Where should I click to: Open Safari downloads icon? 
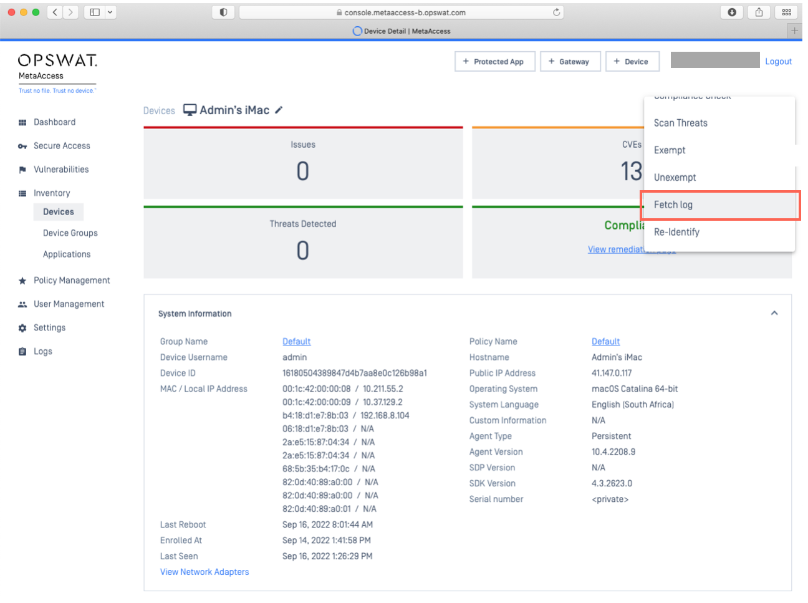pos(732,12)
